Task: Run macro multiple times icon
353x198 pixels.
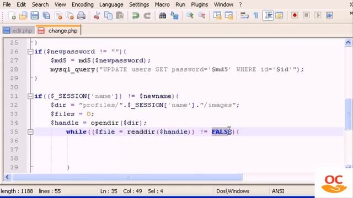Action: 329,15
